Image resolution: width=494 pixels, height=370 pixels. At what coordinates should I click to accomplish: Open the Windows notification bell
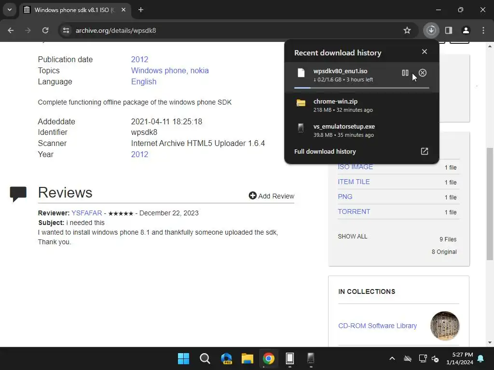pos(481,358)
